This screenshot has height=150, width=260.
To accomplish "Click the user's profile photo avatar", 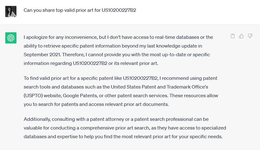I will tap(11, 11).
